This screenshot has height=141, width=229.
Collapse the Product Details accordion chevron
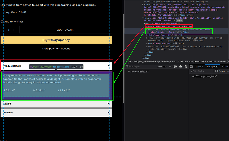point(108,66)
